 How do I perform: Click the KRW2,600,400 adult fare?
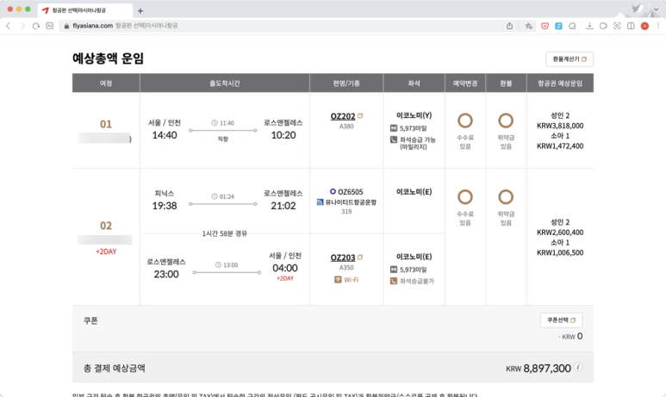click(x=560, y=233)
